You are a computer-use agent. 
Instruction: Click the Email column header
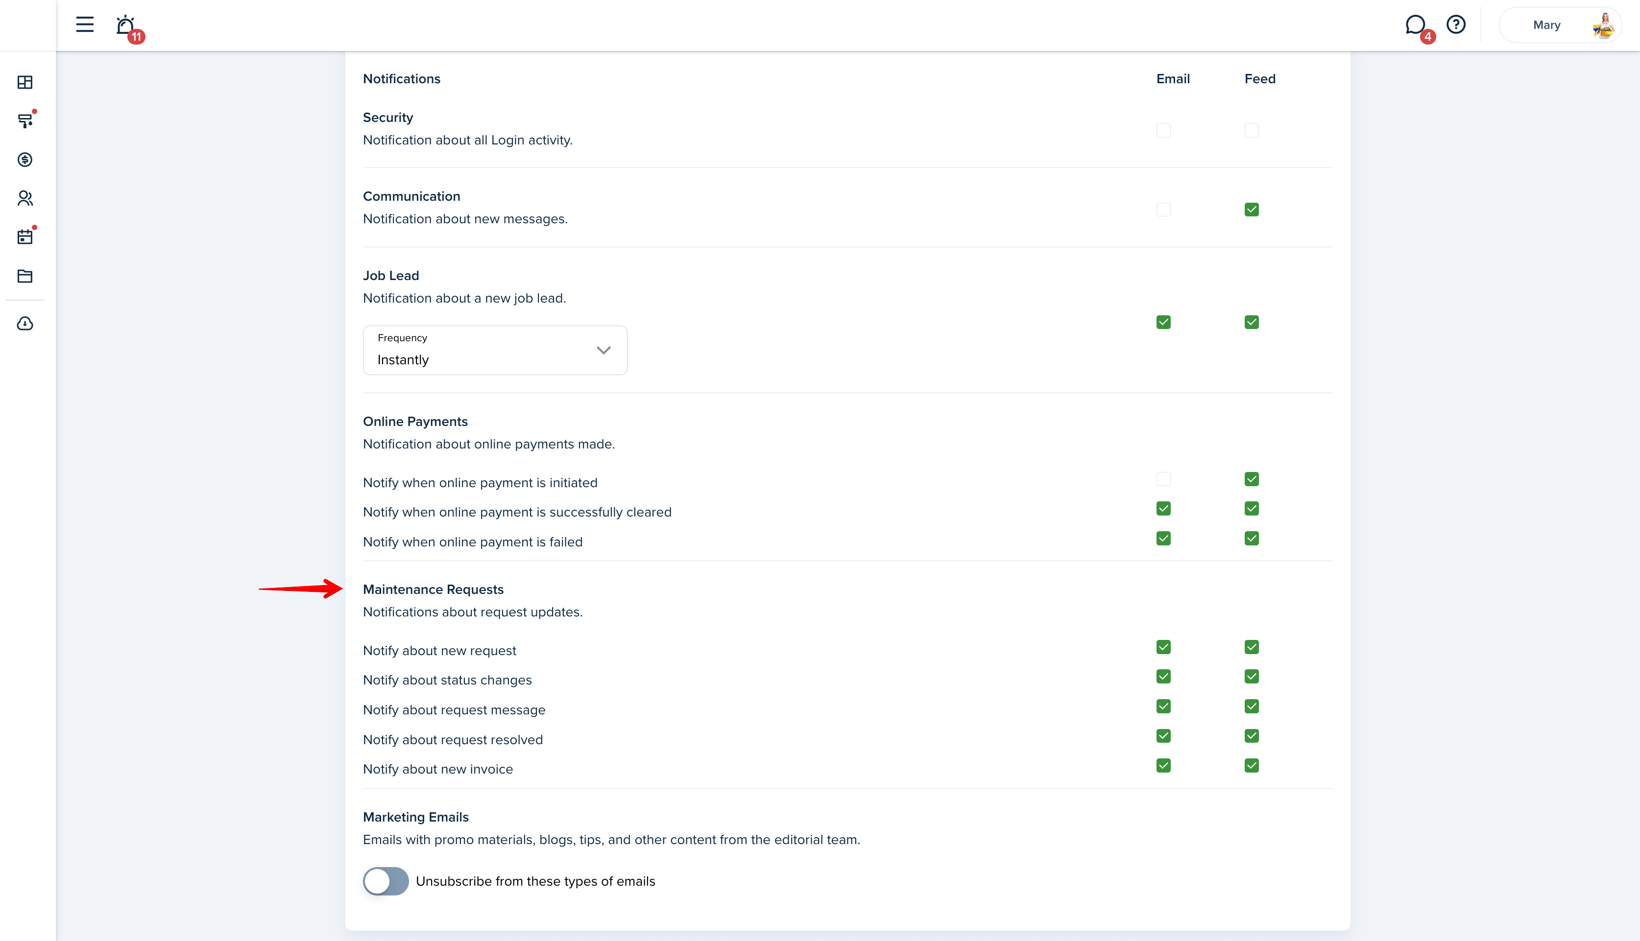[1173, 79]
